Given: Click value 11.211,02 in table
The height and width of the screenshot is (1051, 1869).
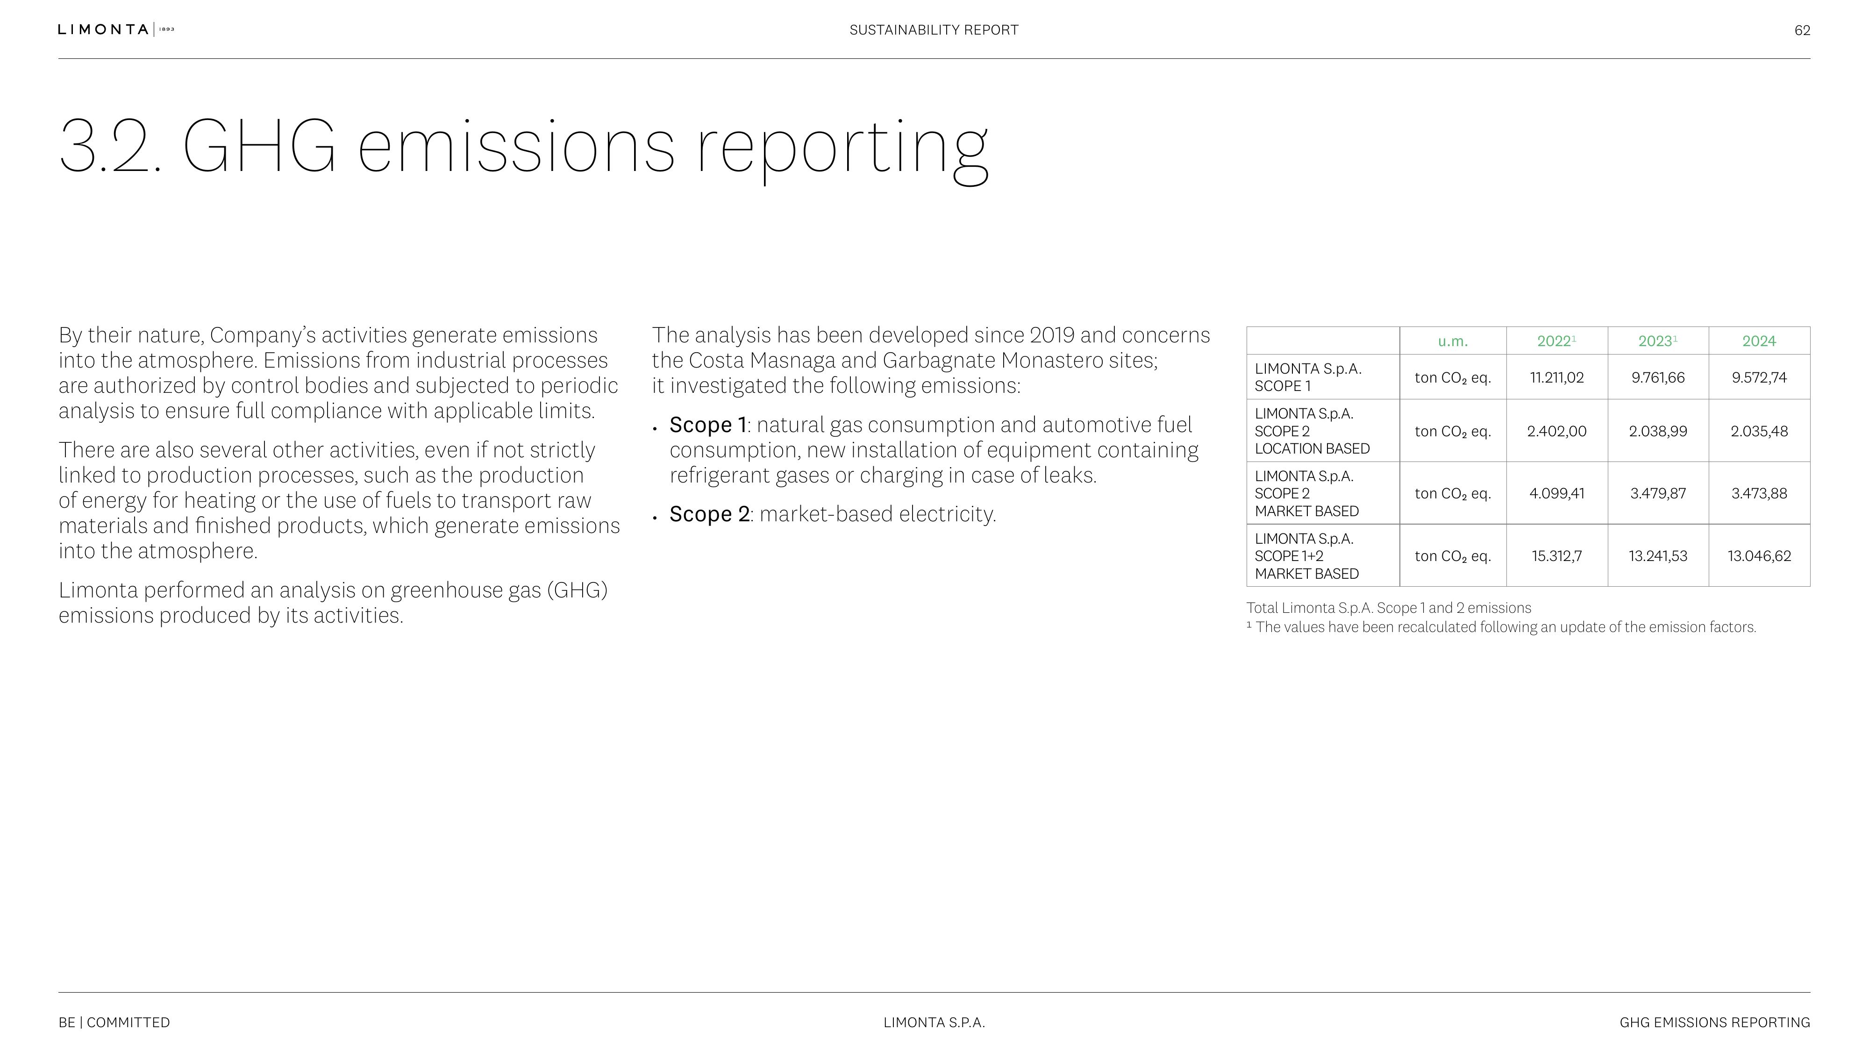Looking at the screenshot, I should click(1556, 377).
